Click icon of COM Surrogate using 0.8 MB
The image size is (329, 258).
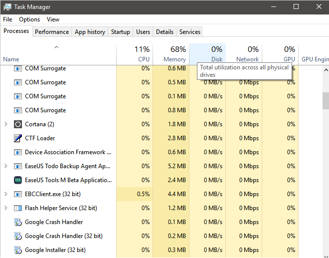tap(18, 110)
